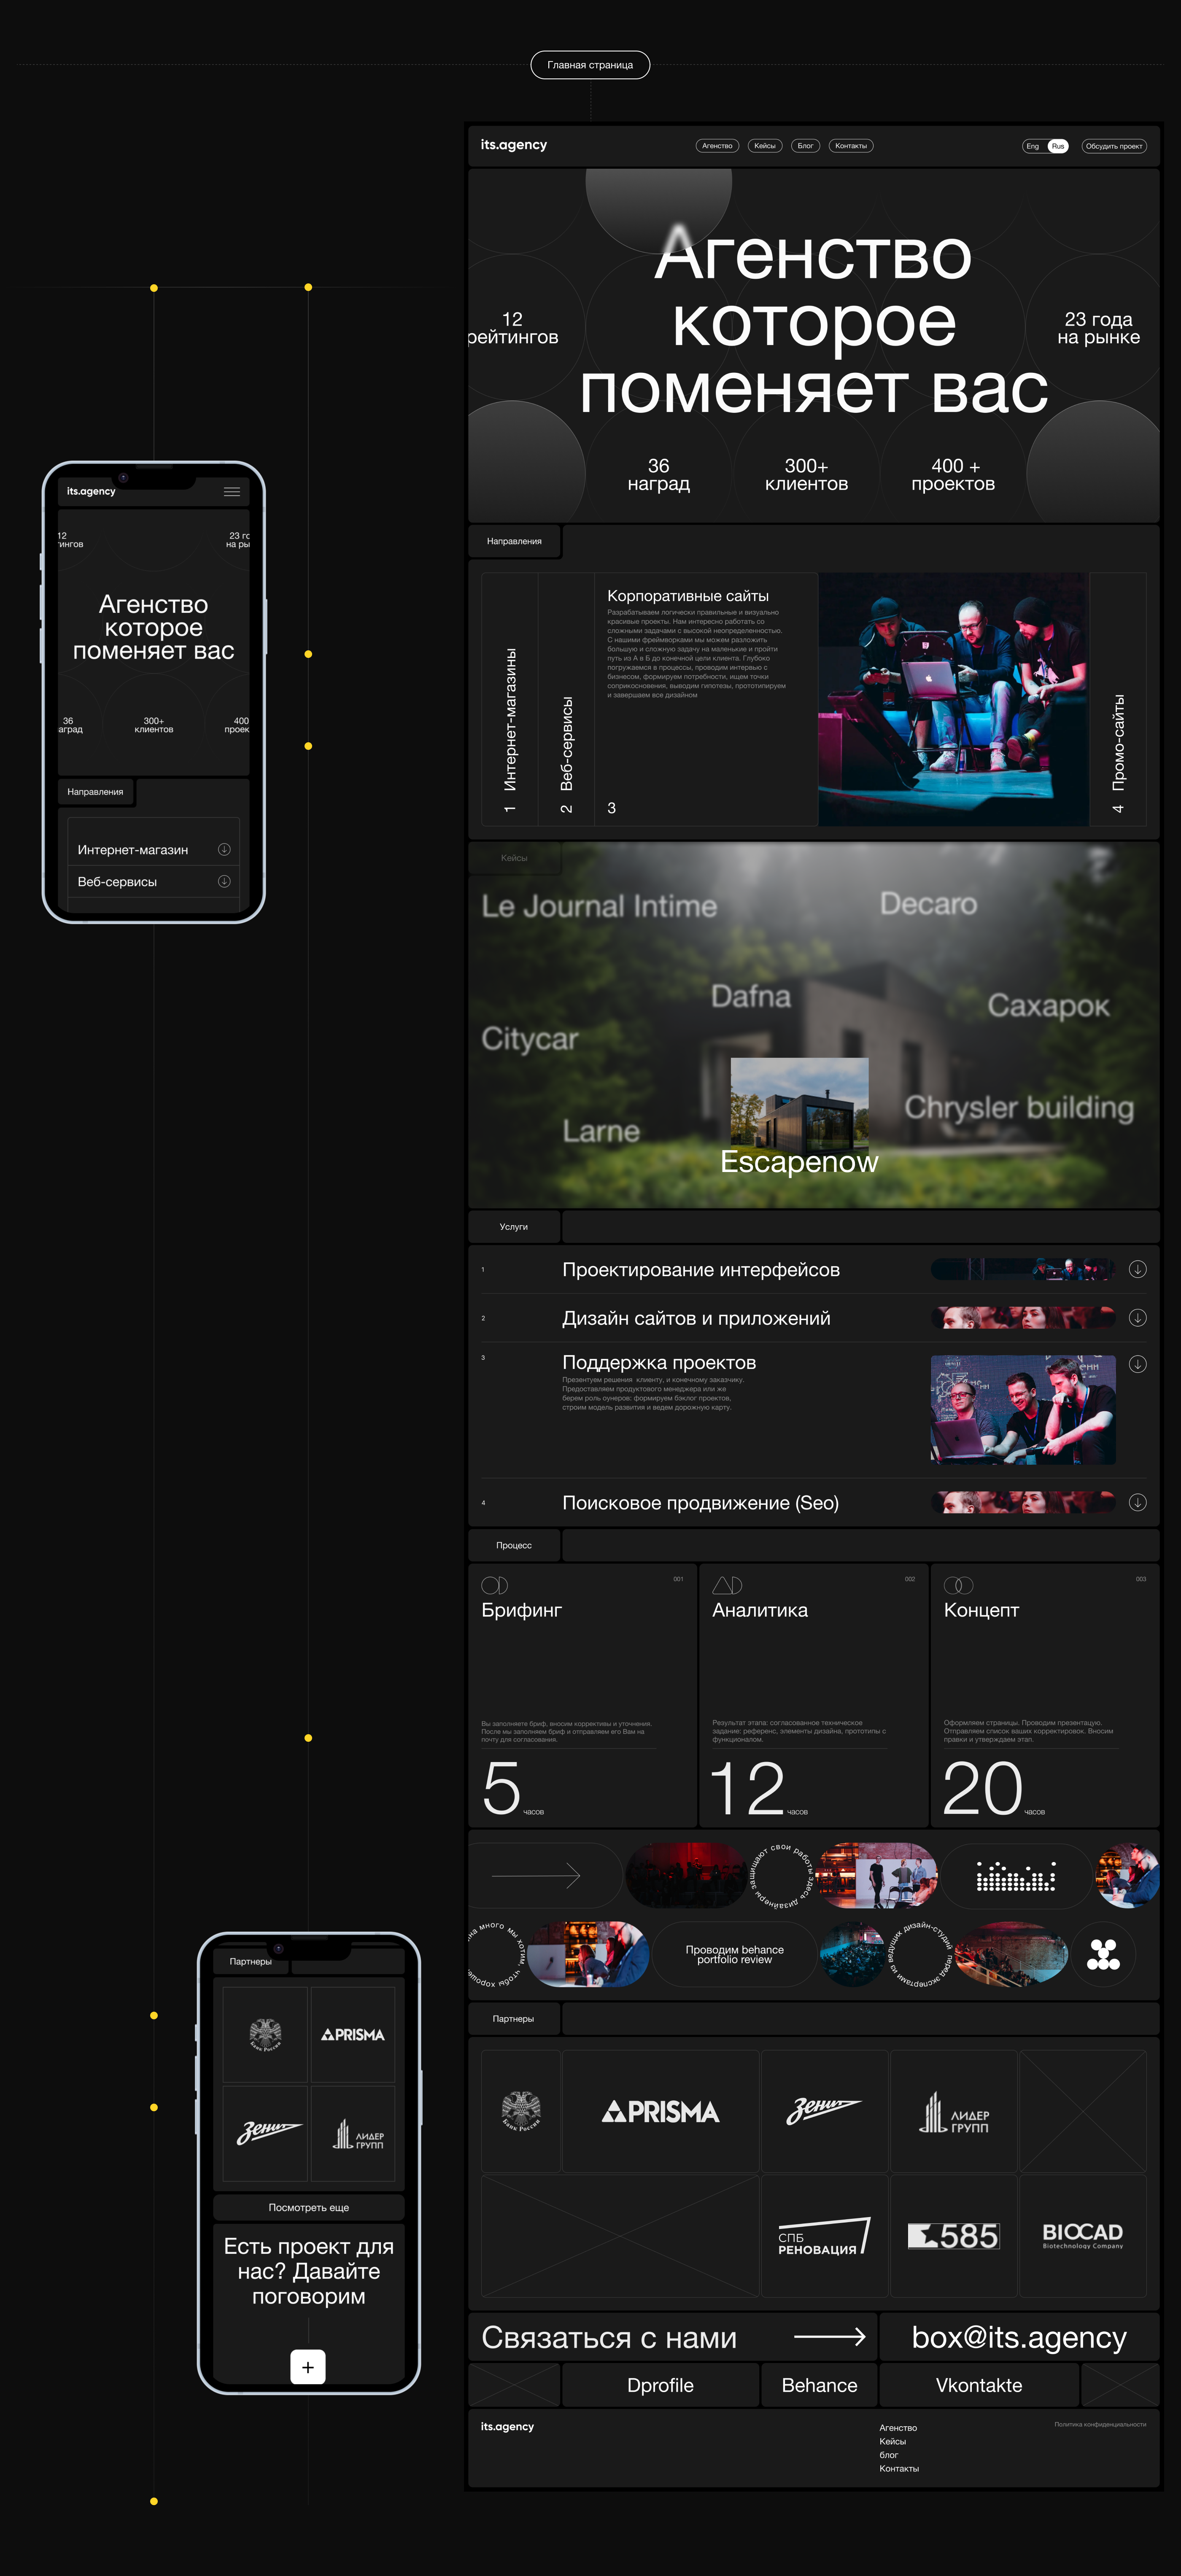Viewport: 1181px width, 2576px height.
Task: Expand the Проектирование интерфейсов service row
Action: coord(1137,1269)
